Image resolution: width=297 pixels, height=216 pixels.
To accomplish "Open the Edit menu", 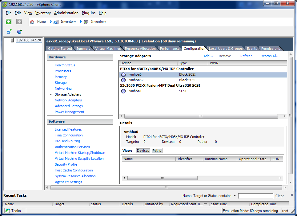I will [x=18, y=13].
